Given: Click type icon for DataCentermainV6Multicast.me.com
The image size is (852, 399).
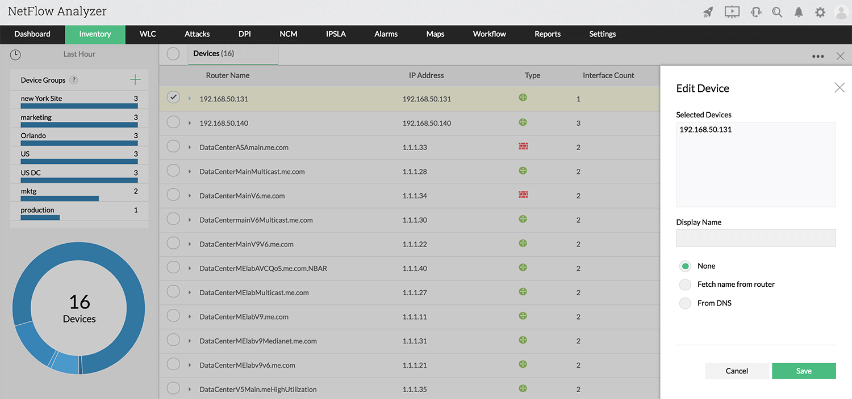Looking at the screenshot, I should [x=523, y=219].
